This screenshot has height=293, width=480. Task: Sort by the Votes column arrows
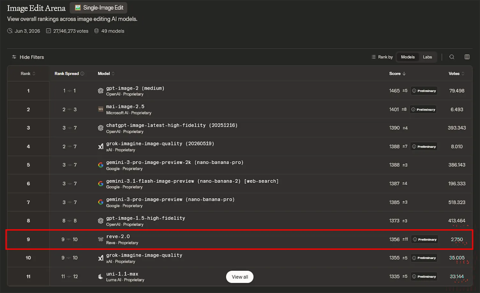pyautogui.click(x=463, y=74)
